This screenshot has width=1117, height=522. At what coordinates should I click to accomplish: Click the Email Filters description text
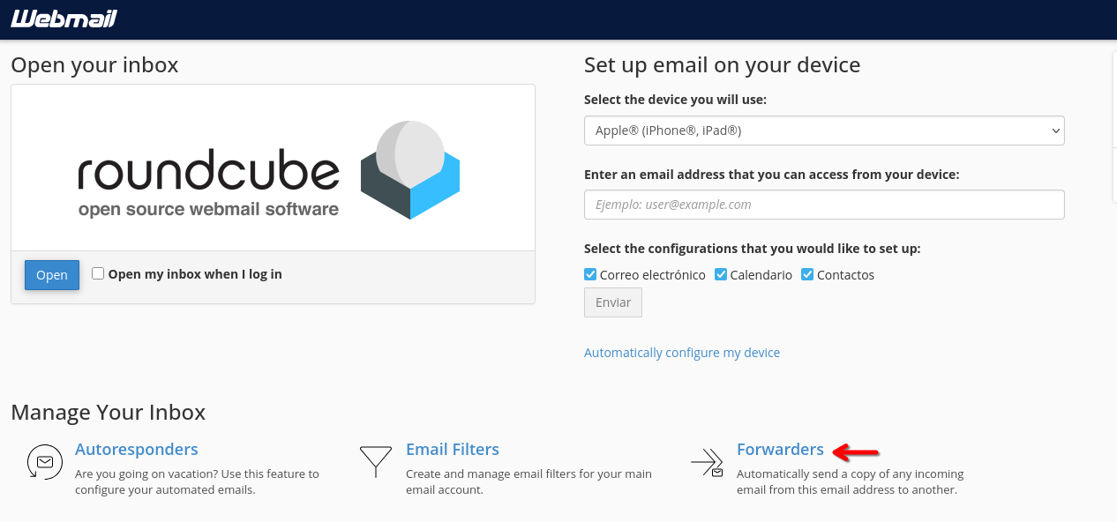(529, 481)
